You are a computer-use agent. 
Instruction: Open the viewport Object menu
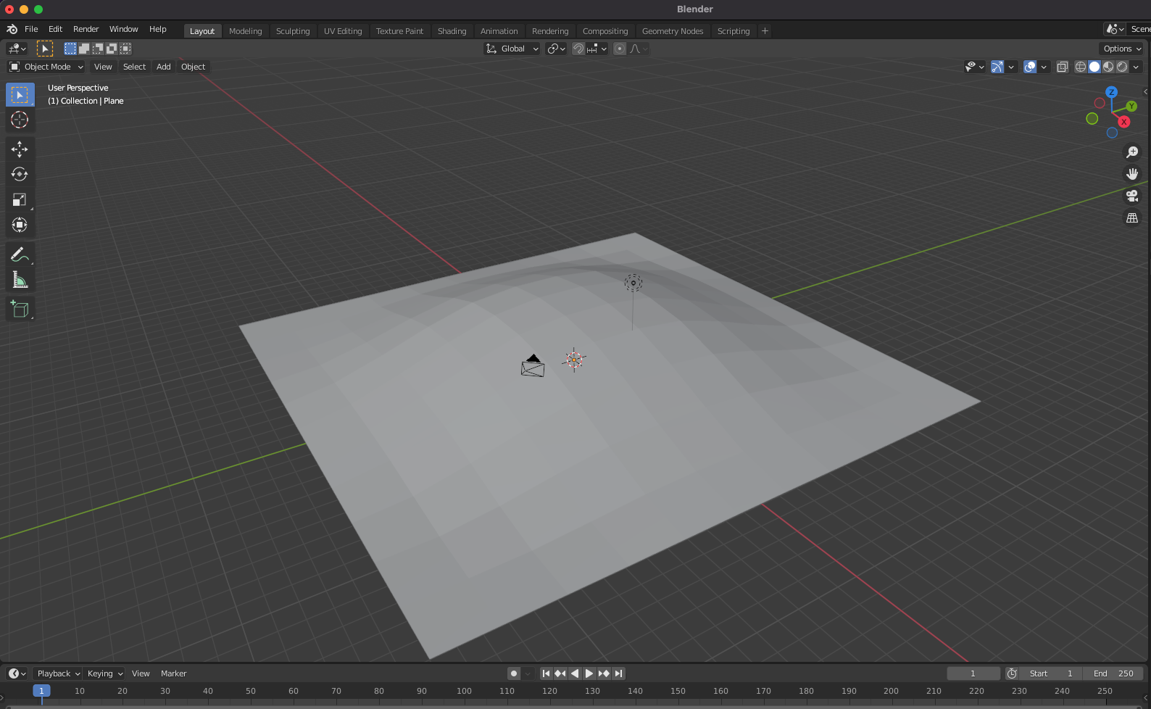(193, 67)
